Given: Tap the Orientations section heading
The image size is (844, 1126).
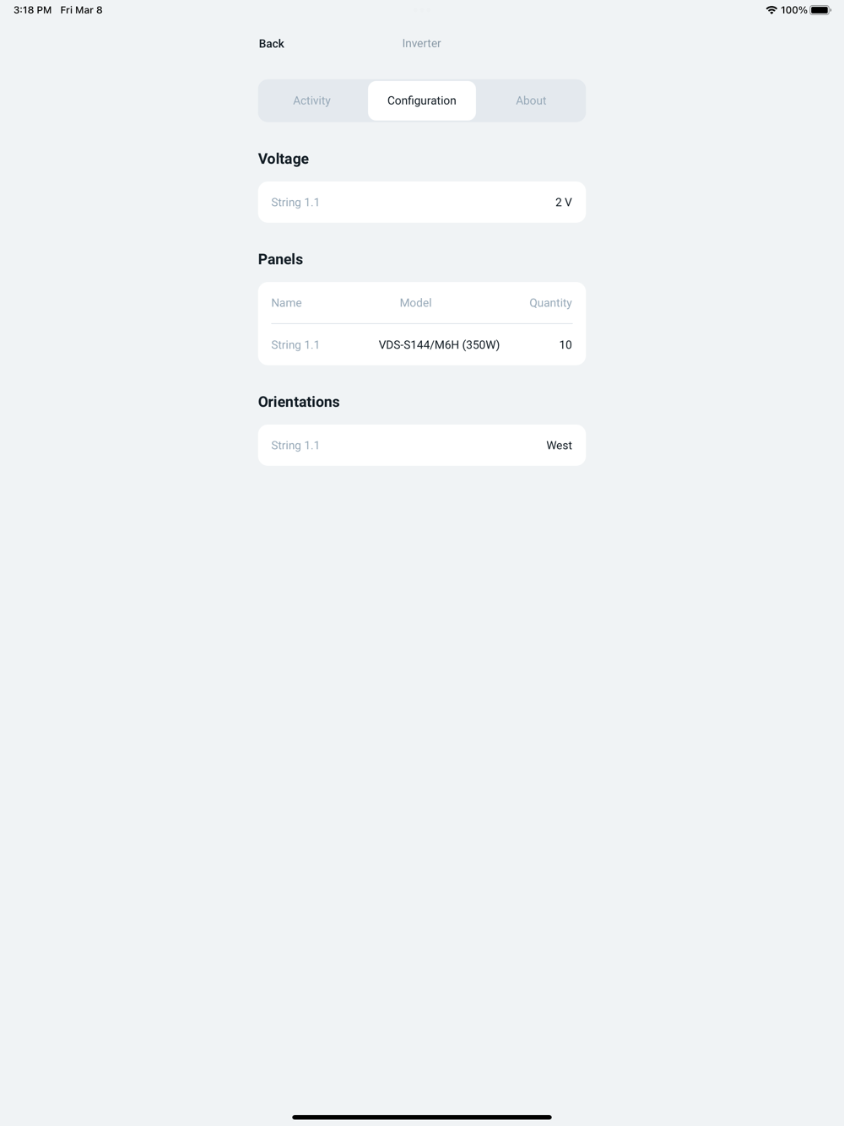Looking at the screenshot, I should 299,402.
